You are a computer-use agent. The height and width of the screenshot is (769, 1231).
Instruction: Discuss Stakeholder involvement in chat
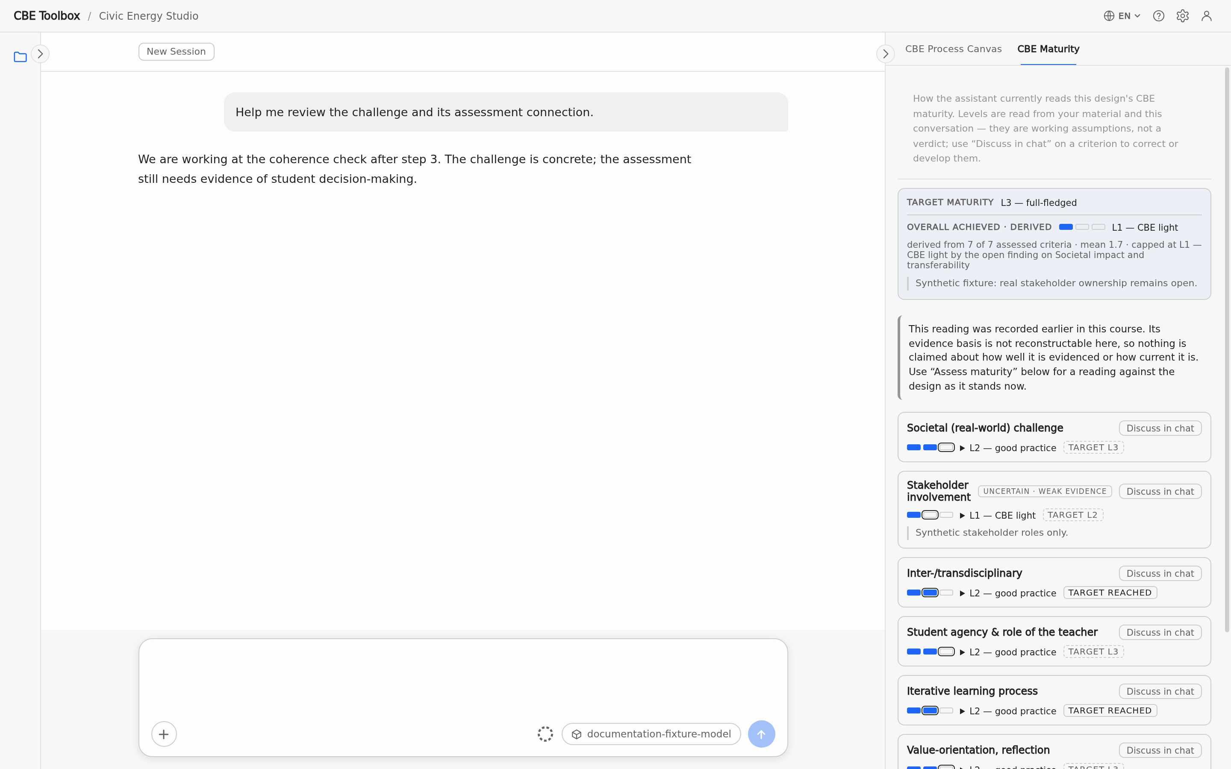tap(1160, 491)
